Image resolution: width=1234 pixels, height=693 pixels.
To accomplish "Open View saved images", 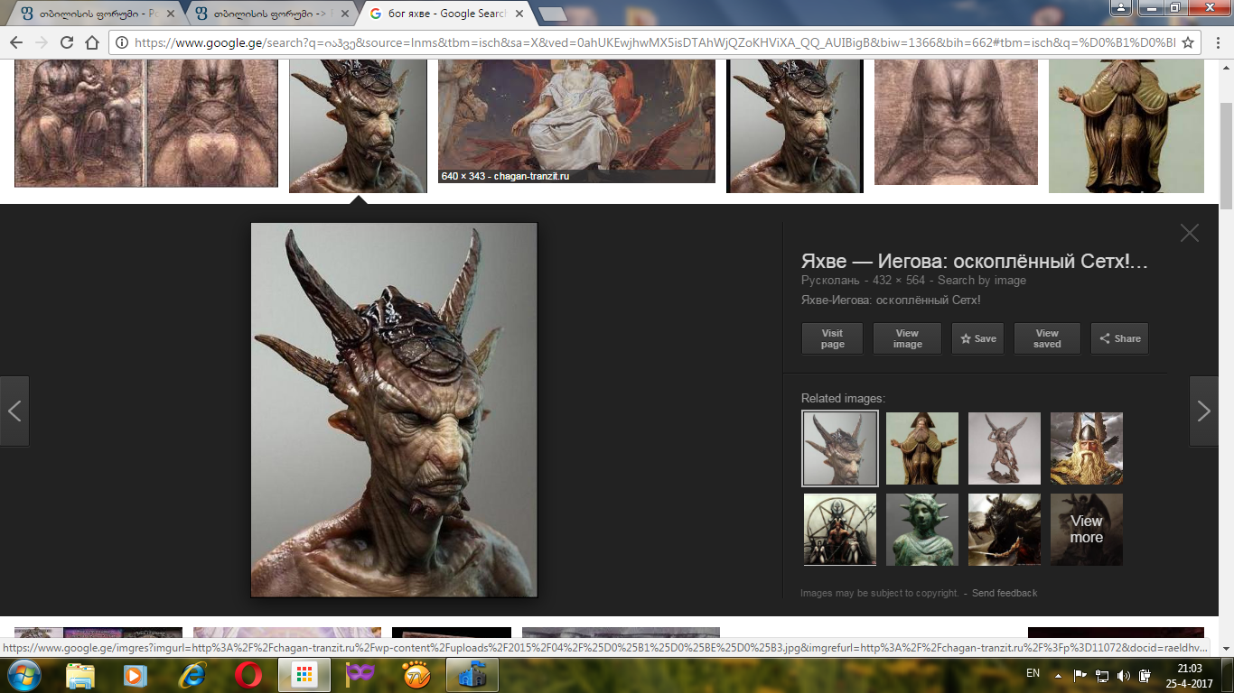I will point(1047,338).
